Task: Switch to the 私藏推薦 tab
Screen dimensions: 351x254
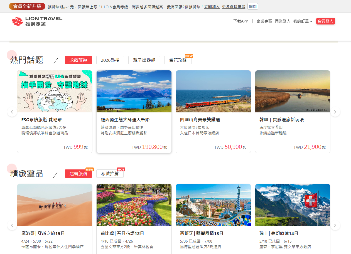Action: [110, 174]
